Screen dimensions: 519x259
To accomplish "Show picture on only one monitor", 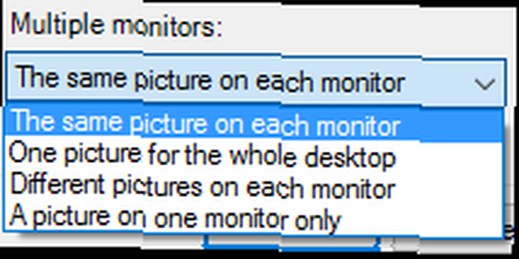I will point(254,218).
